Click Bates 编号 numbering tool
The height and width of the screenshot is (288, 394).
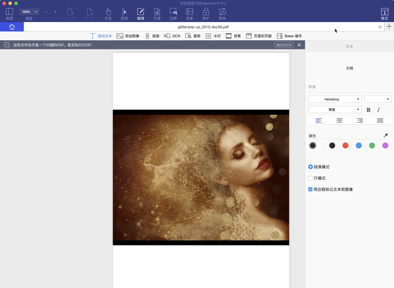point(289,36)
